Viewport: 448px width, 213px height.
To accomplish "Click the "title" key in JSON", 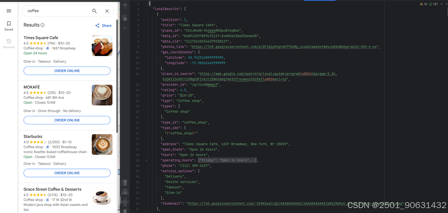I will [168, 25].
